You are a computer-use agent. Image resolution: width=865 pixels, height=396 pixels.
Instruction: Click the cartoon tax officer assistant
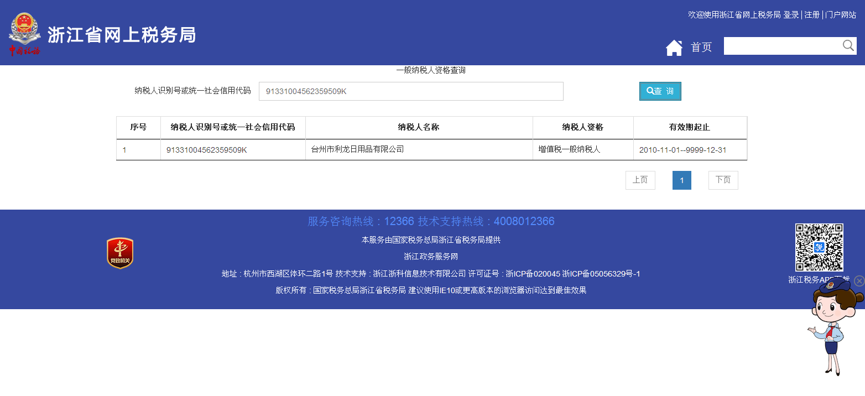click(x=832, y=326)
